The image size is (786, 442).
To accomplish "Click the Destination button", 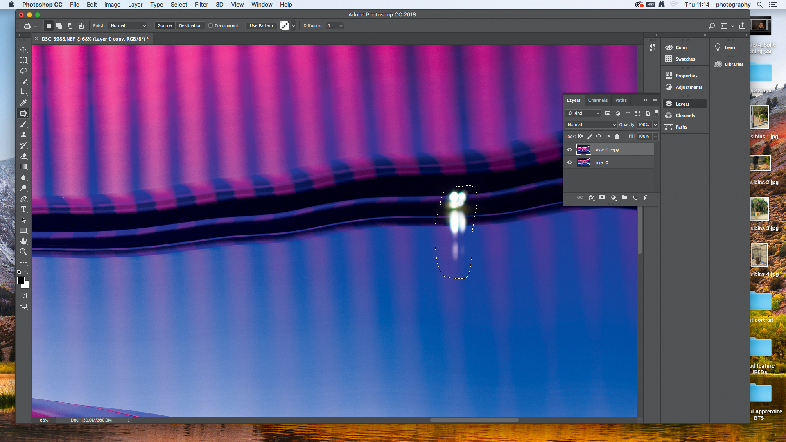I will tap(190, 25).
